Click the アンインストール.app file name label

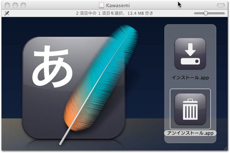pyautogui.click(x=190, y=133)
